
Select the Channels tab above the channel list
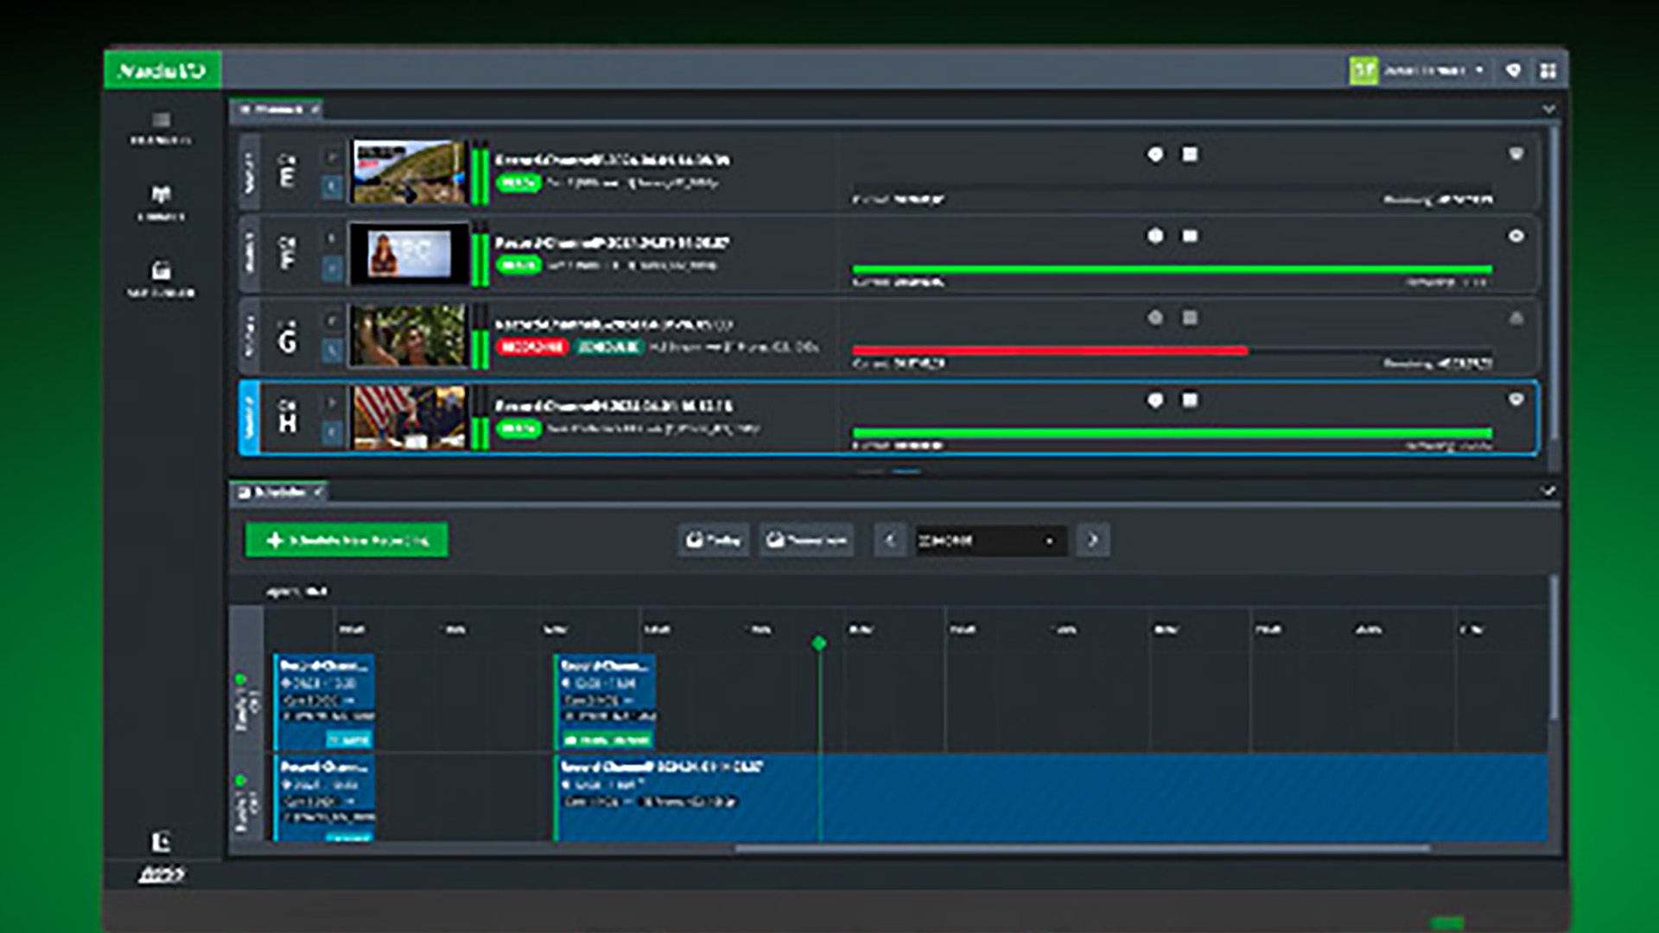[x=276, y=111]
